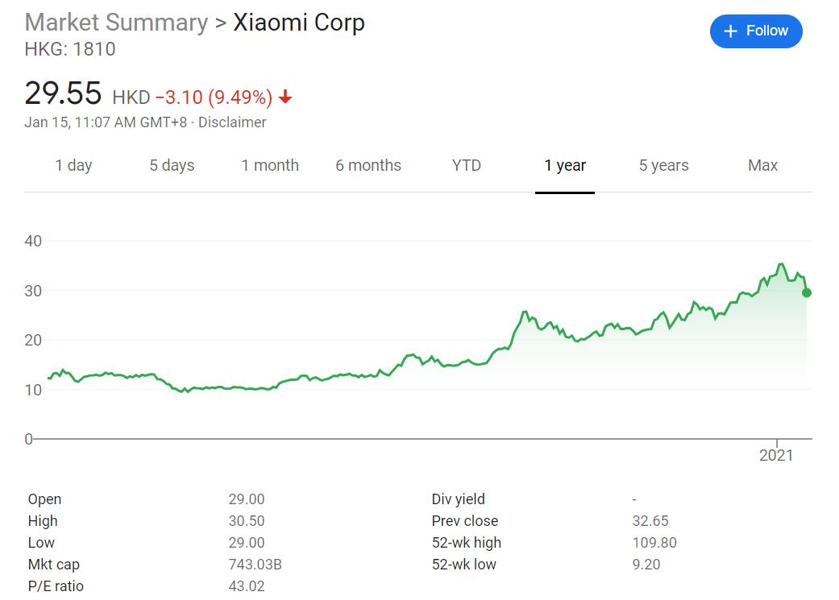Click the green current price dot on chart
This screenshot has width=839, height=600.
click(806, 292)
